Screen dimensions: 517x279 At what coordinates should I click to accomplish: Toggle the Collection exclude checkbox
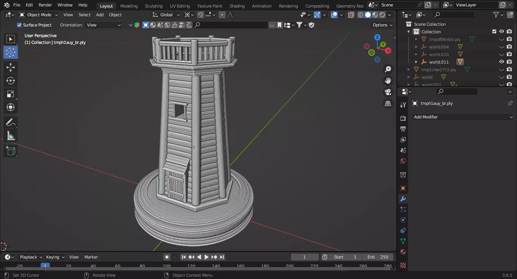(x=494, y=32)
